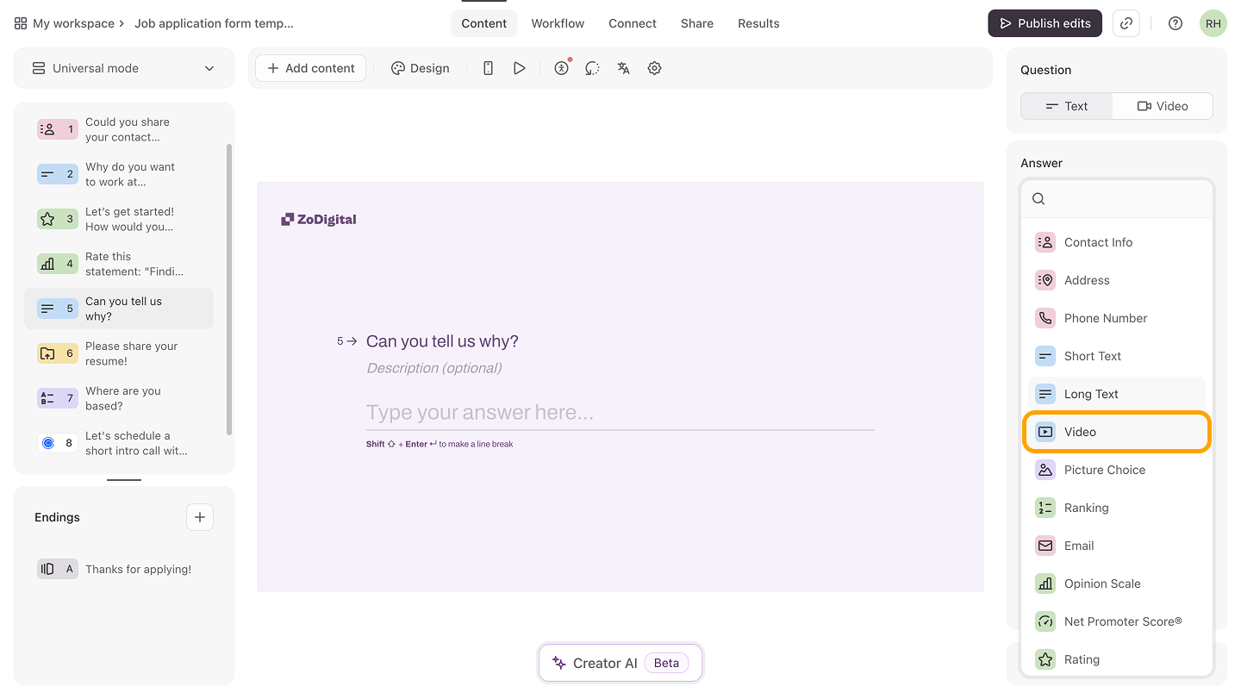Open the Thanks for applying ending

click(x=119, y=569)
